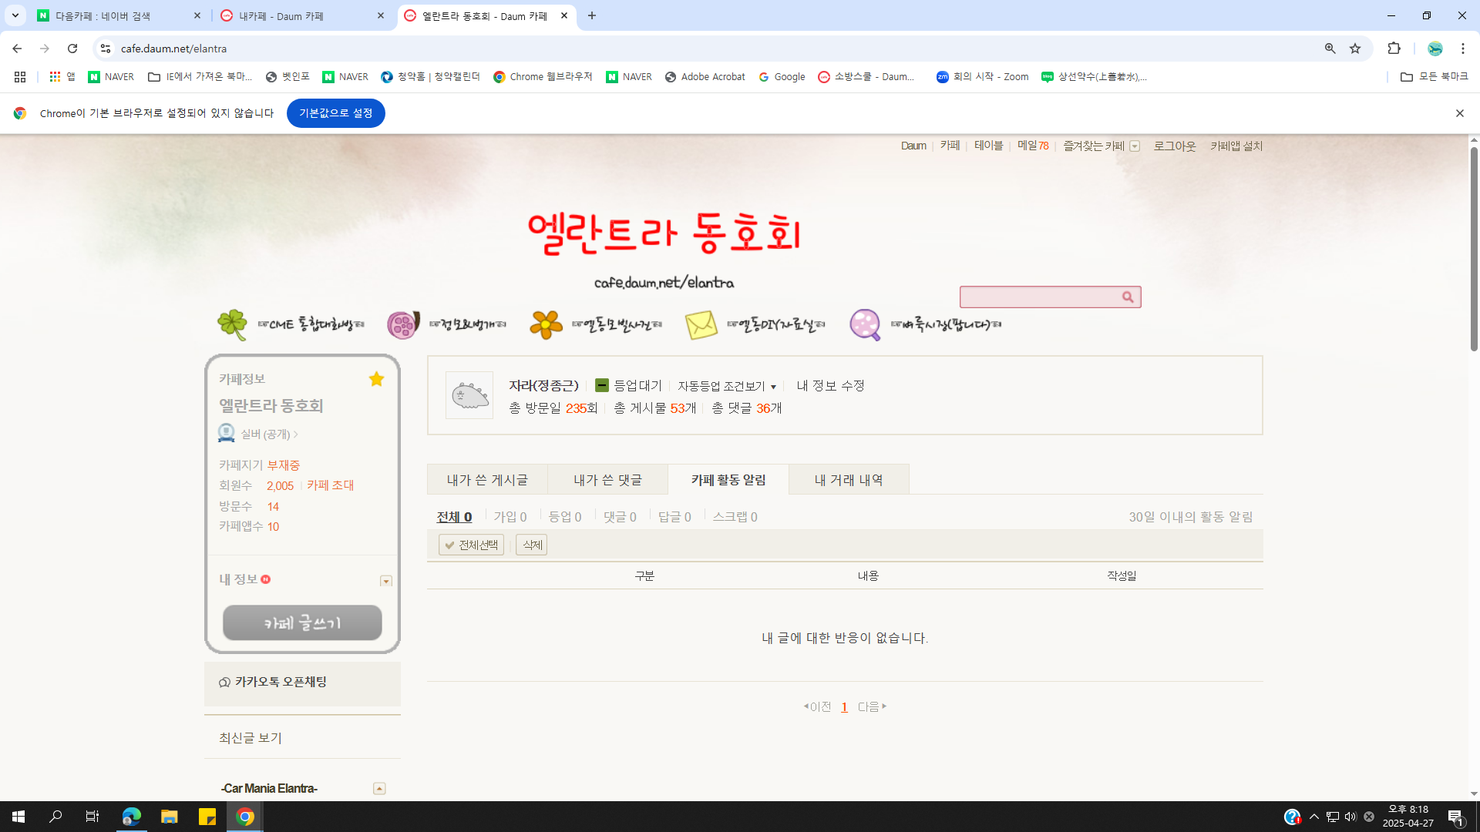This screenshot has height=832, width=1480.
Task: Open File Explorer from the taskbar
Action: pos(169,817)
